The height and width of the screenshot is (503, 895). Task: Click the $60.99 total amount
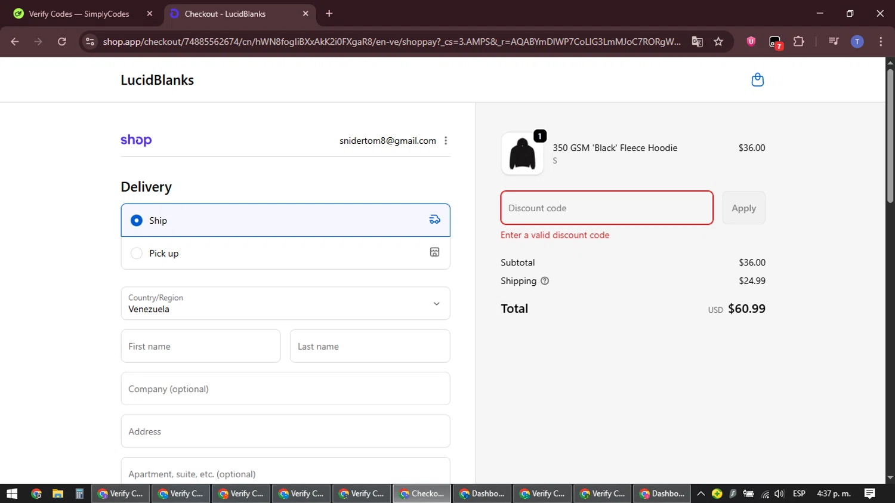[x=746, y=308]
